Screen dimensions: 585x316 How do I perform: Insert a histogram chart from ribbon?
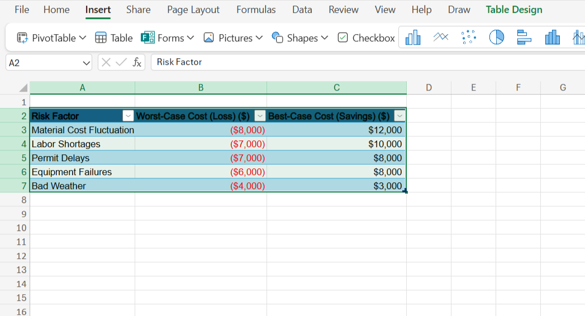tap(552, 37)
